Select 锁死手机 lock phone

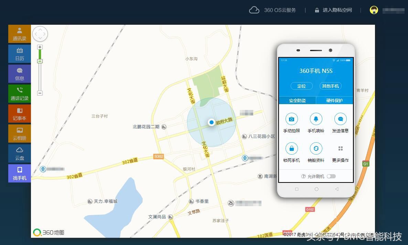pyautogui.click(x=291, y=153)
